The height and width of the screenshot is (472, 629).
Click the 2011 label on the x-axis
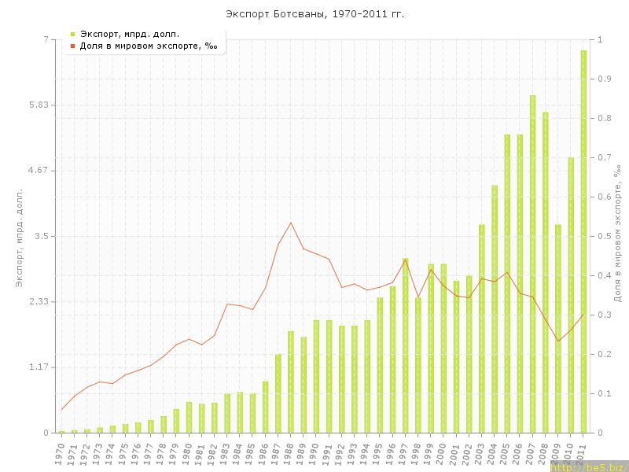click(x=582, y=454)
